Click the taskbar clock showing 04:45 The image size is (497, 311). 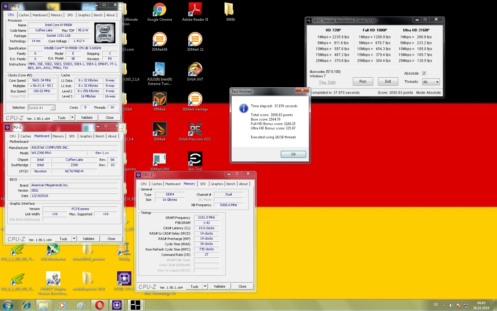tap(481, 305)
